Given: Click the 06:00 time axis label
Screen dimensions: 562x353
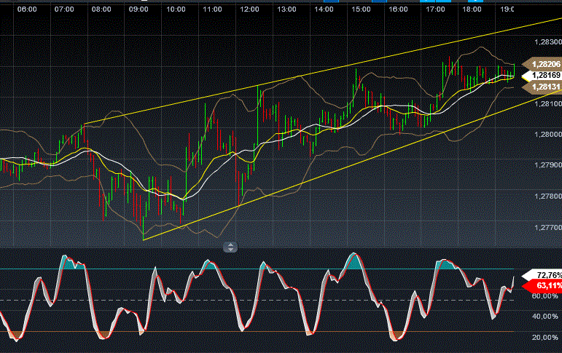Looking at the screenshot, I should pos(27,9).
